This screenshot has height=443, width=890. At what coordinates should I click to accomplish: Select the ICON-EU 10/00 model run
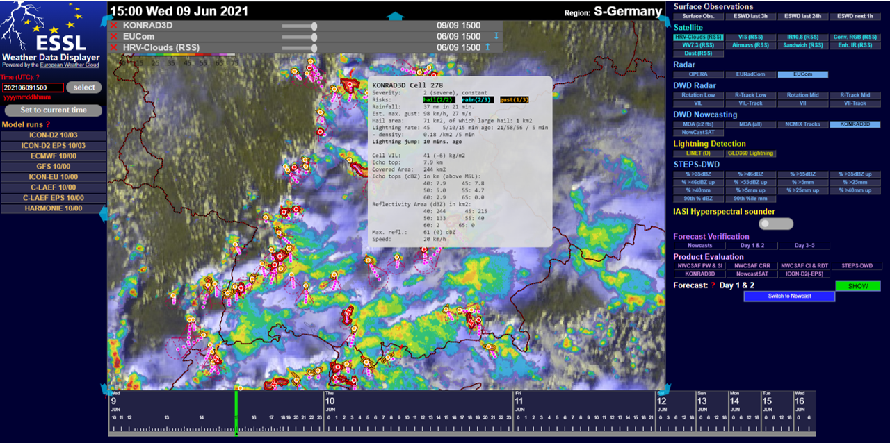click(x=54, y=177)
